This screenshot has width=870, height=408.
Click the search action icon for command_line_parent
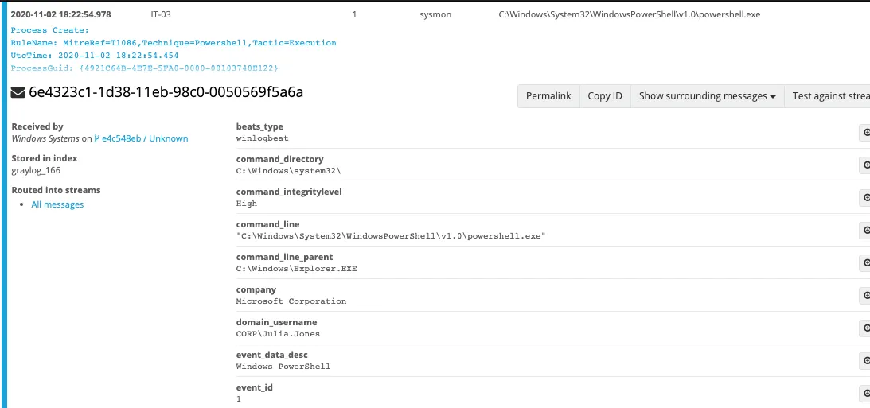tap(864, 262)
